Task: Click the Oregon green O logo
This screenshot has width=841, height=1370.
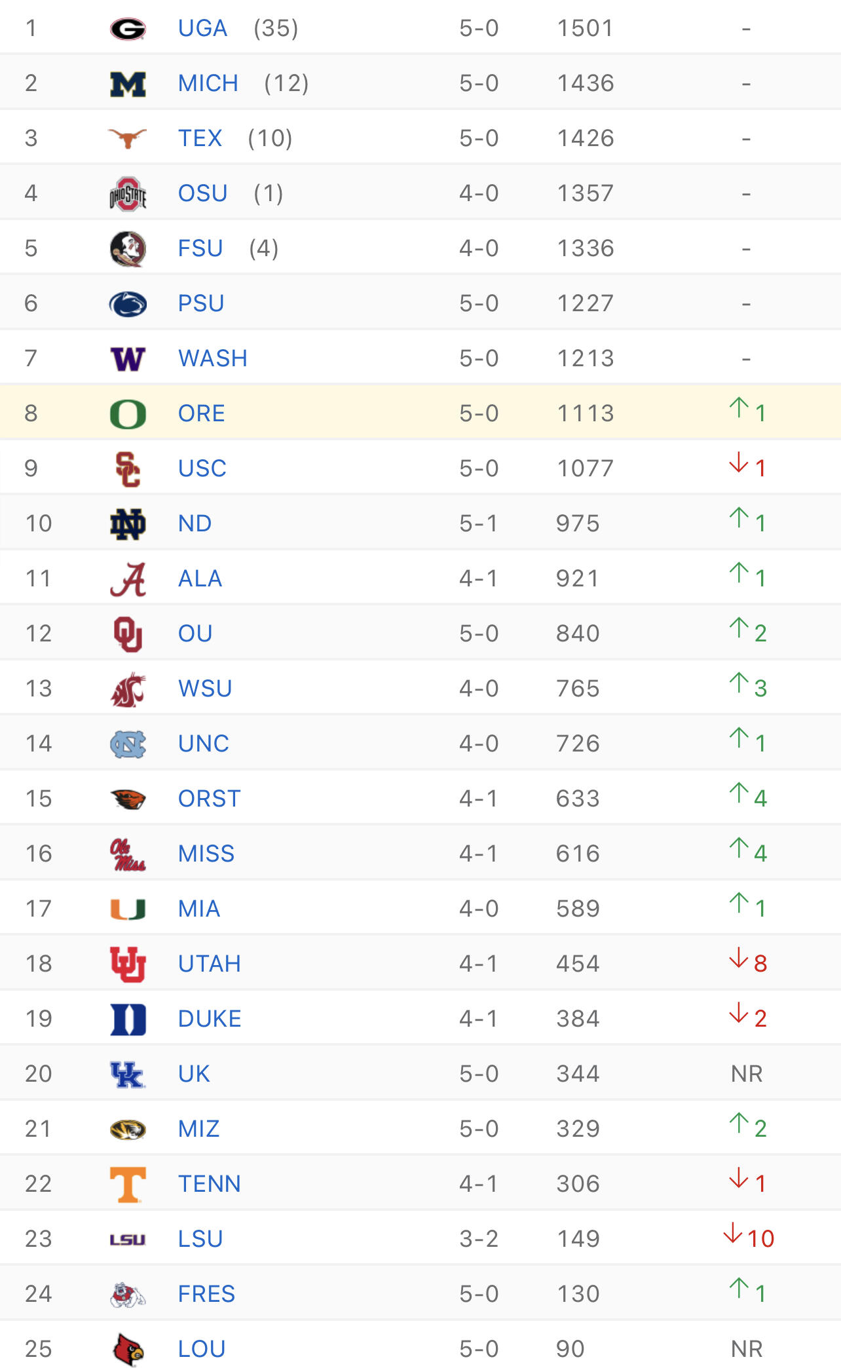Action: (128, 414)
